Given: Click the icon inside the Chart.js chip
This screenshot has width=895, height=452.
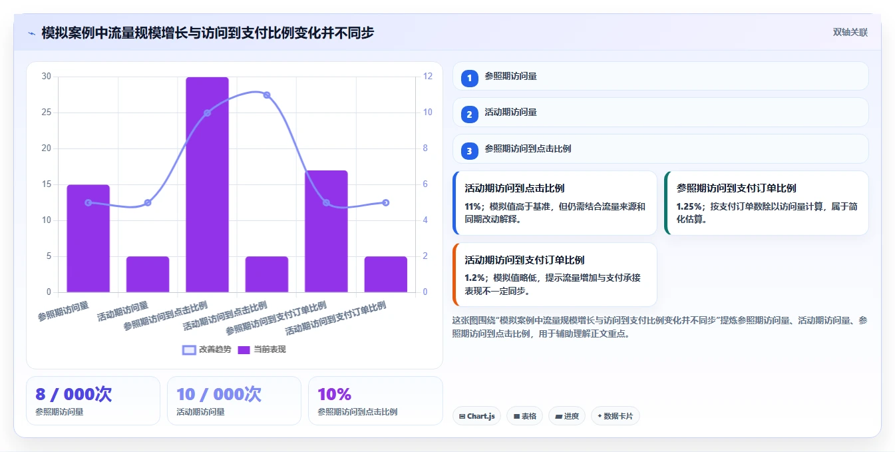Looking at the screenshot, I should 462,416.
